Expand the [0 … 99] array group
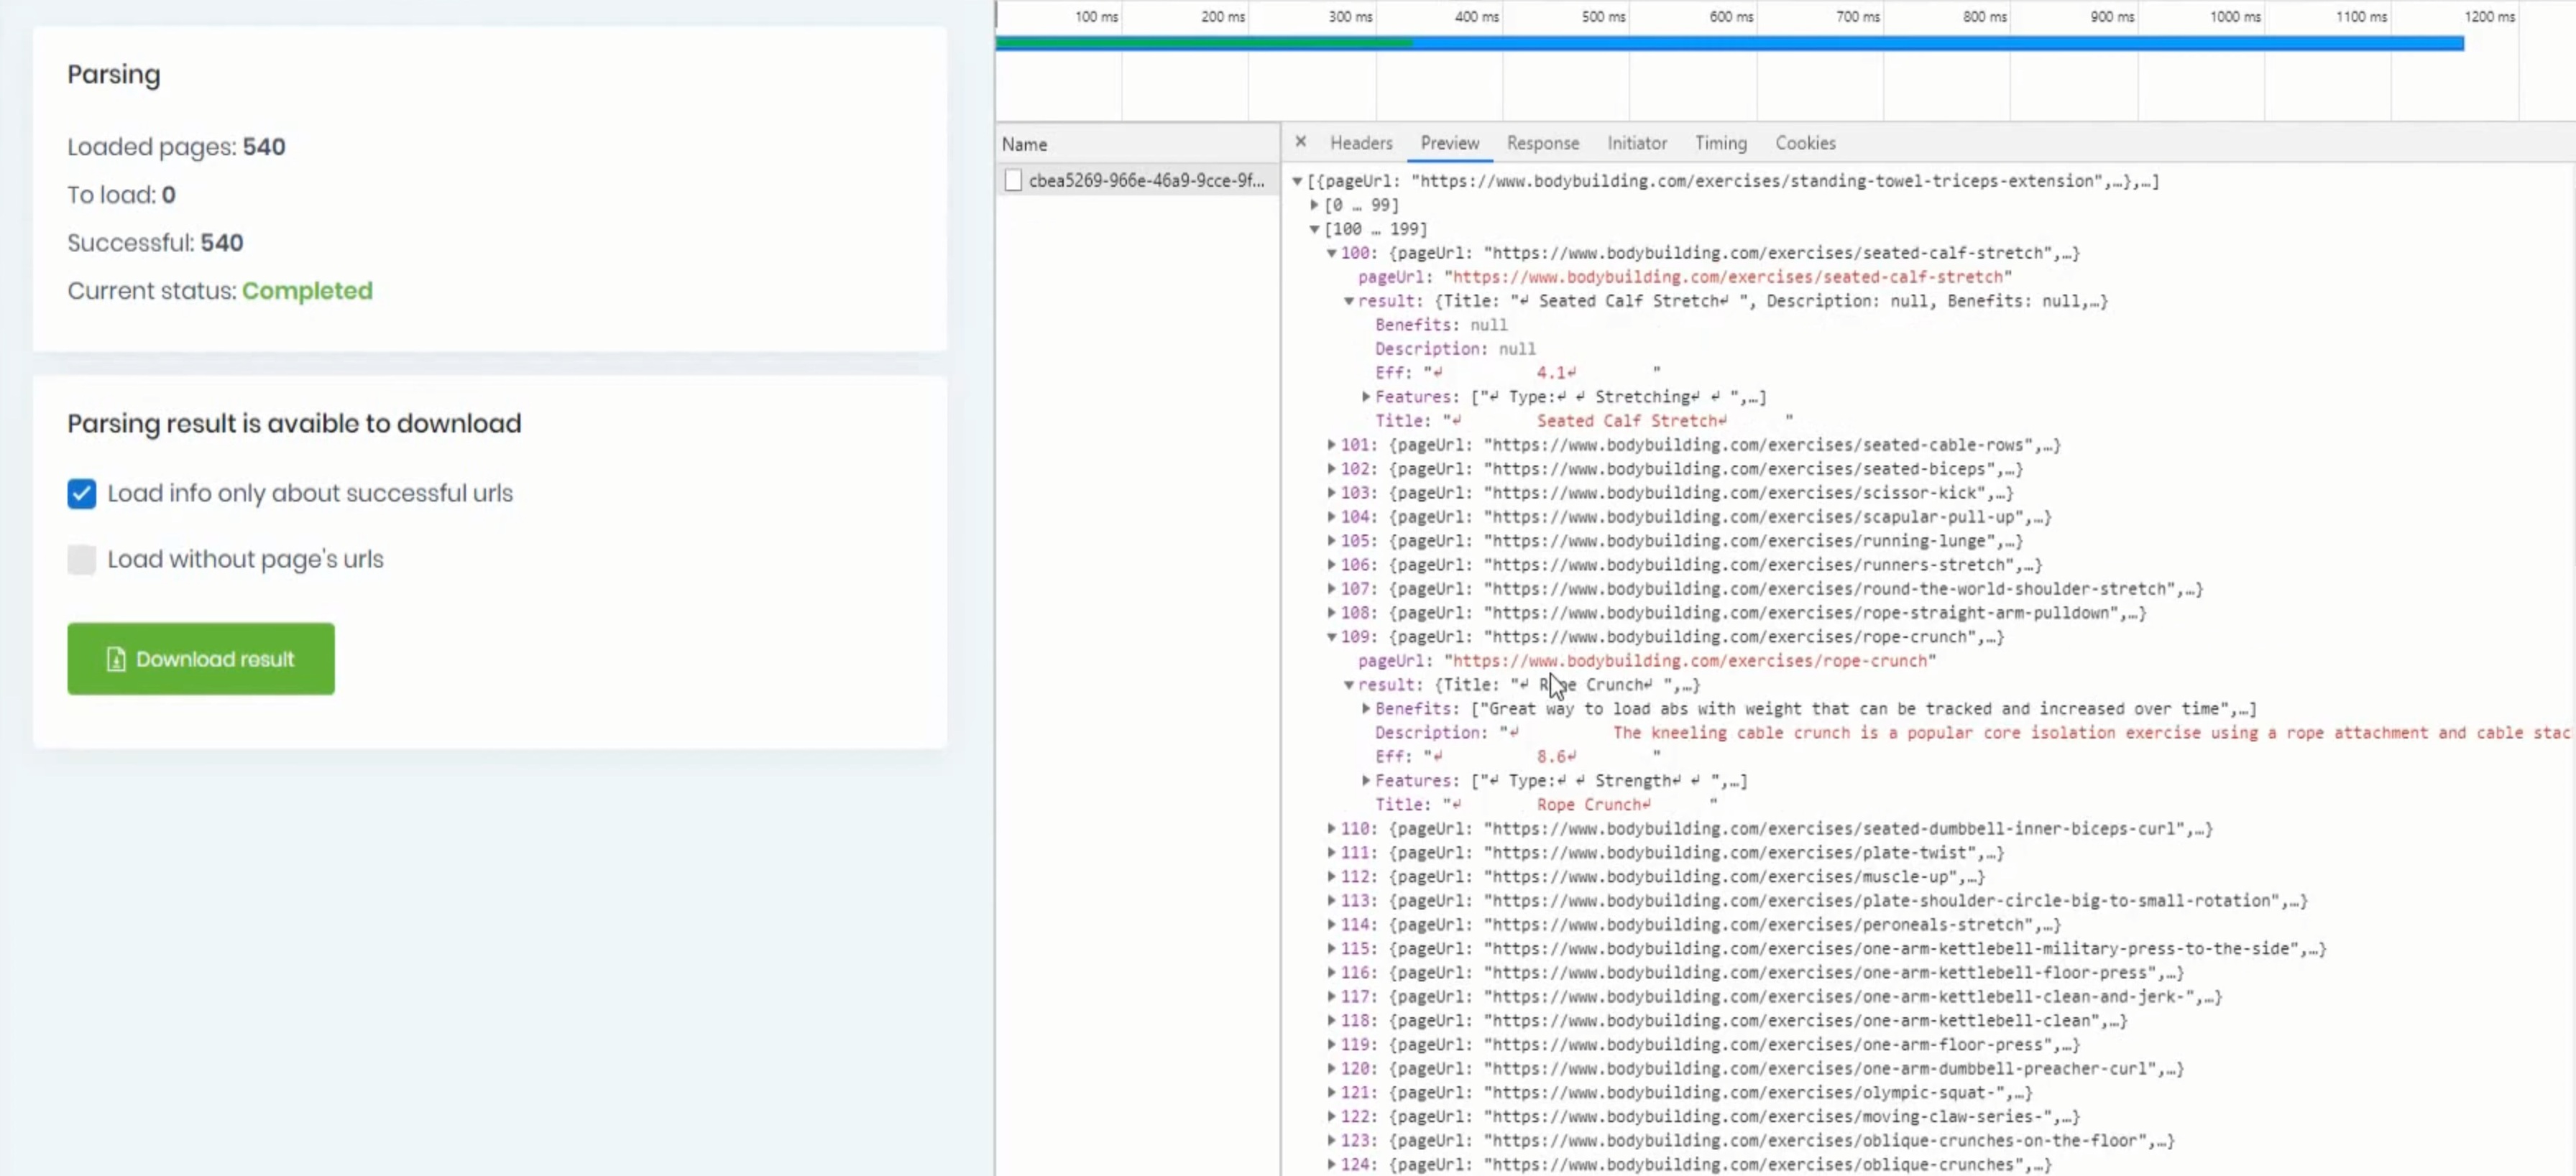Screen dimensions: 2576x1176 click(x=1315, y=205)
